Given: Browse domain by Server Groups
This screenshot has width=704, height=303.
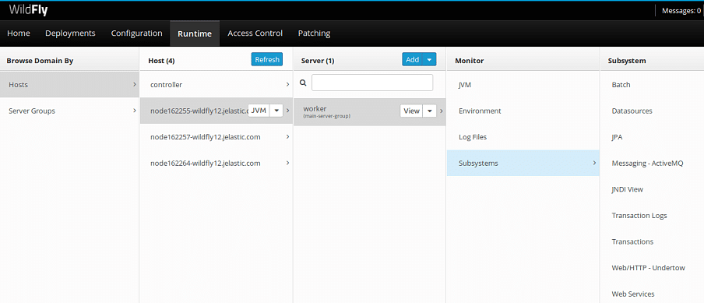Looking at the screenshot, I should click(69, 111).
